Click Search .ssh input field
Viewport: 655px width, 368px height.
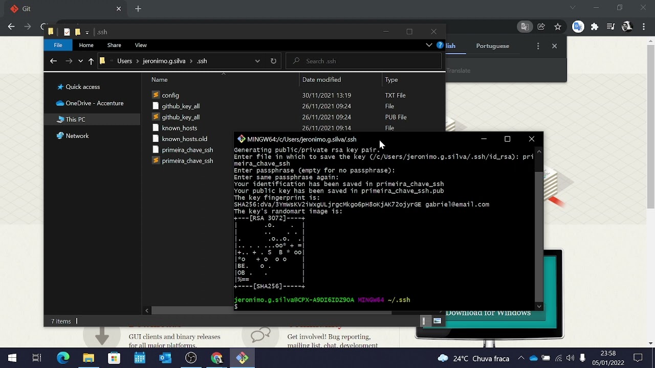tap(363, 61)
